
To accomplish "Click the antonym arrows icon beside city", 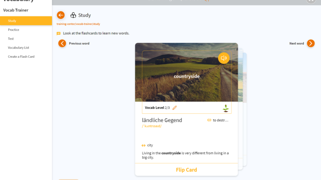I will point(144,146).
